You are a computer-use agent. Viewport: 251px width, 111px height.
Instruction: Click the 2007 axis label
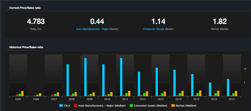(54, 100)
